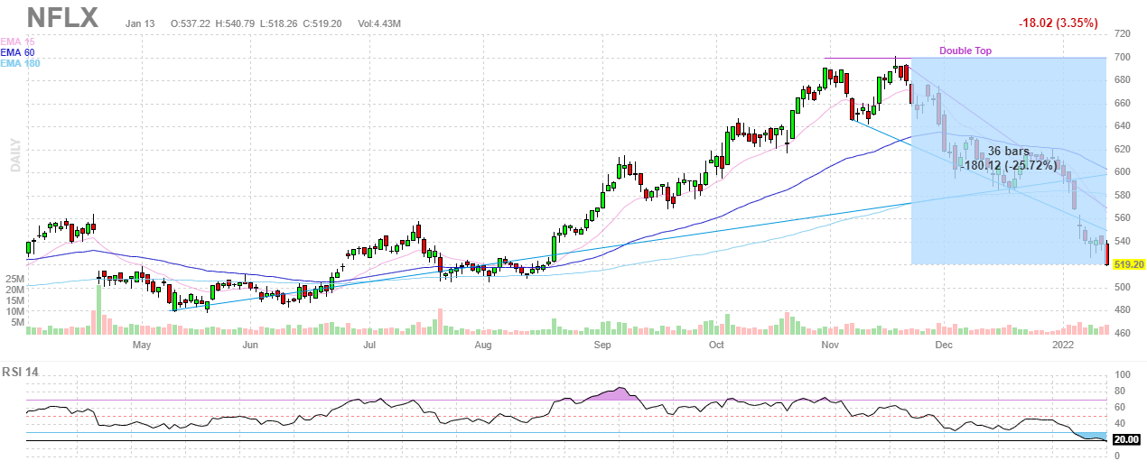Image resolution: width=1147 pixels, height=470 pixels.
Task: Click the Jun label on time axis
Action: [250, 346]
